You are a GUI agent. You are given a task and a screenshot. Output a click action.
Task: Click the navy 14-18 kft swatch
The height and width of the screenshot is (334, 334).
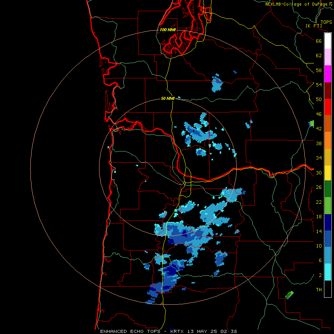[328, 222]
